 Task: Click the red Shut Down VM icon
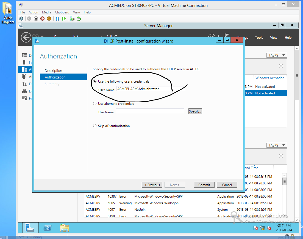coord(43,19)
